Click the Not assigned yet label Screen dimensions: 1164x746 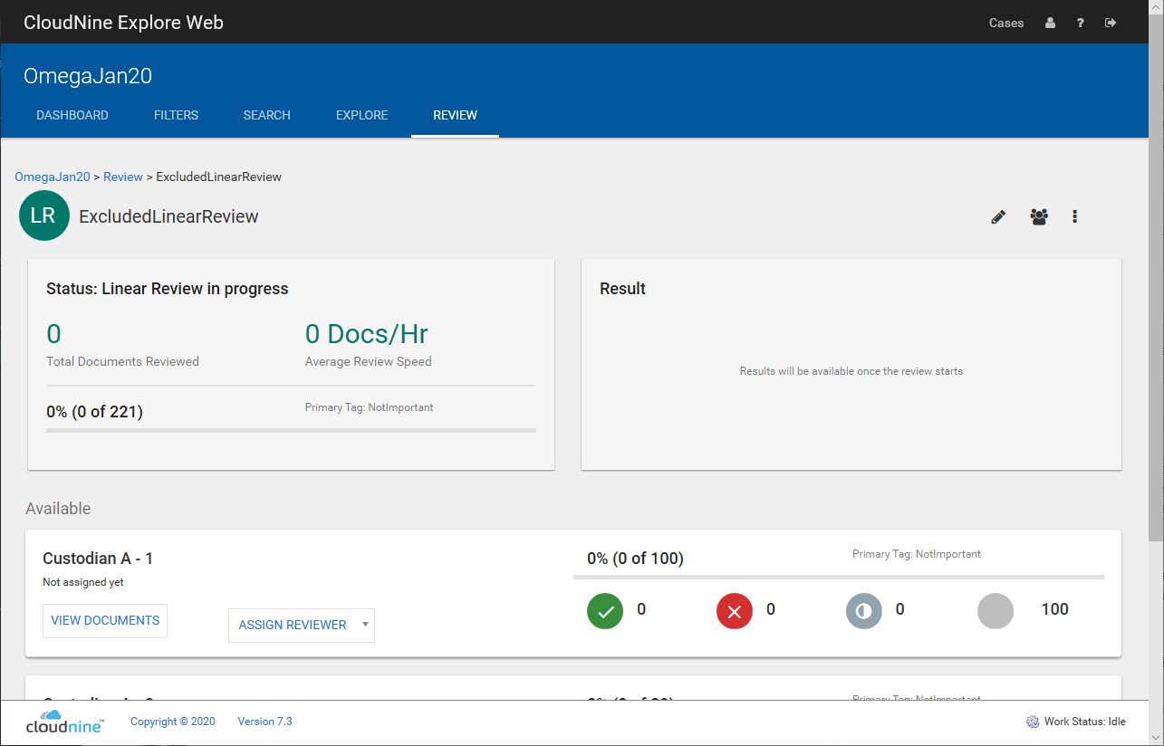point(83,582)
